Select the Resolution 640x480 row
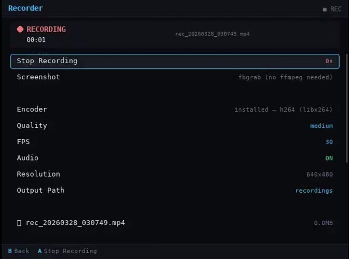The image size is (349, 259). 174,174
